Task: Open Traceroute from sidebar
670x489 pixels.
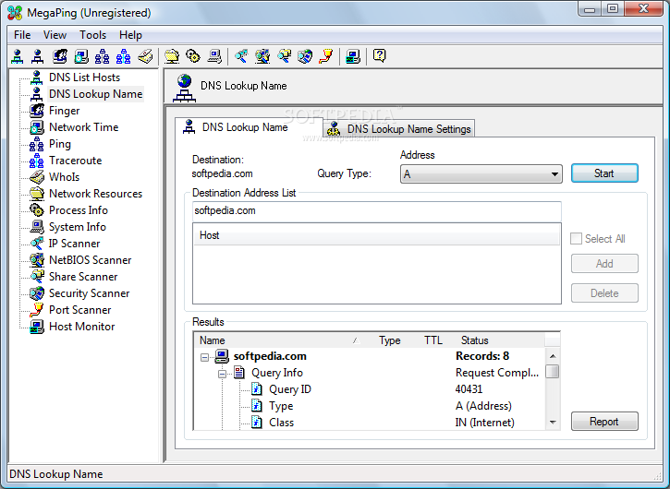Action: [x=75, y=161]
